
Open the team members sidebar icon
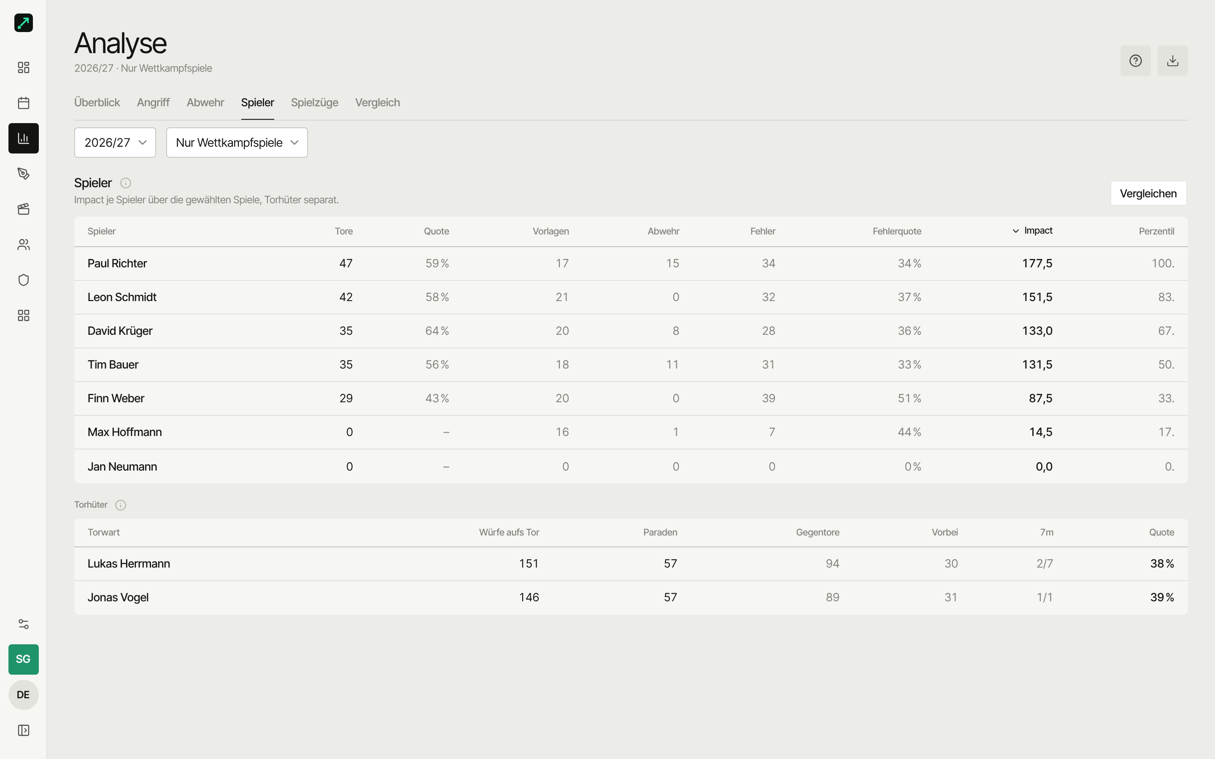[x=24, y=245]
